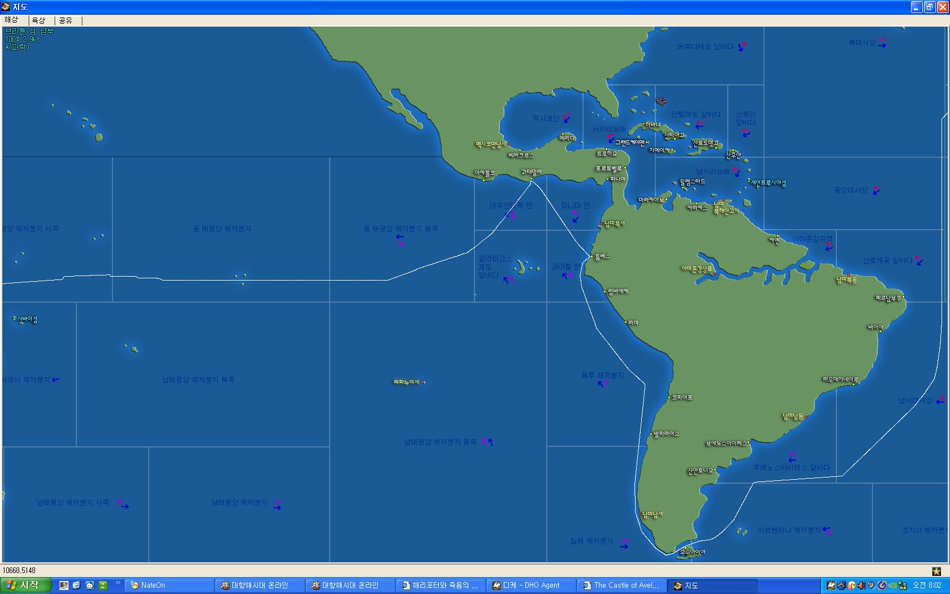Click the 산토도밍고 port marker
Screen dimensions: 950x594
[717, 147]
